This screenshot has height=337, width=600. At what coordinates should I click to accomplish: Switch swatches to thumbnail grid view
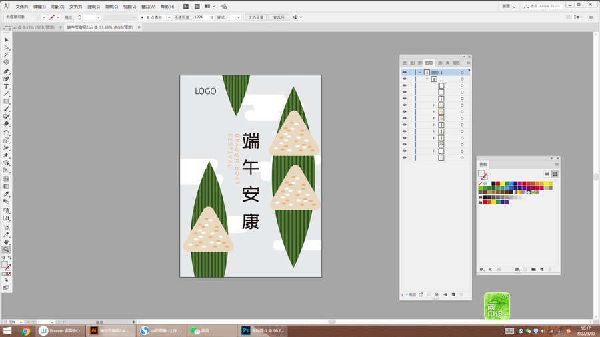click(x=555, y=174)
